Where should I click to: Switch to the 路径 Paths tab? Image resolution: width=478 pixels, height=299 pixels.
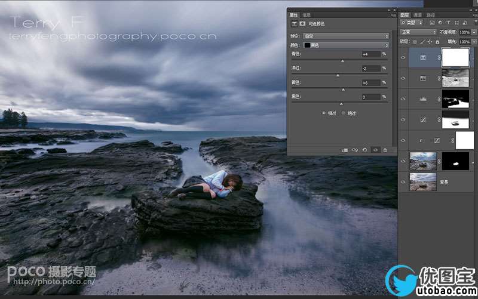coord(431,15)
